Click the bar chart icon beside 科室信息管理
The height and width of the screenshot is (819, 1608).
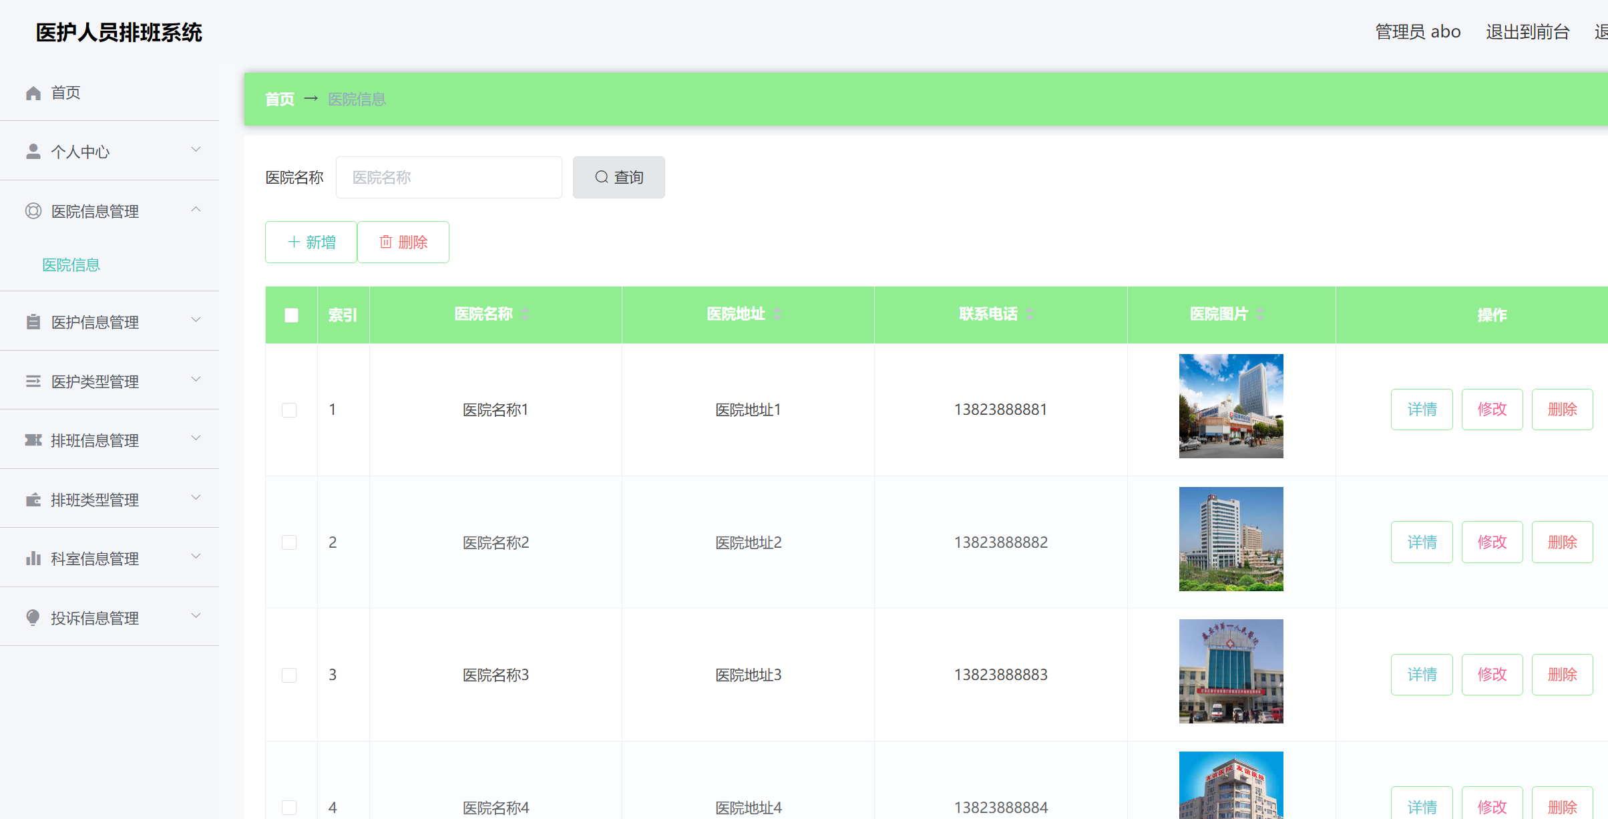pyautogui.click(x=33, y=558)
